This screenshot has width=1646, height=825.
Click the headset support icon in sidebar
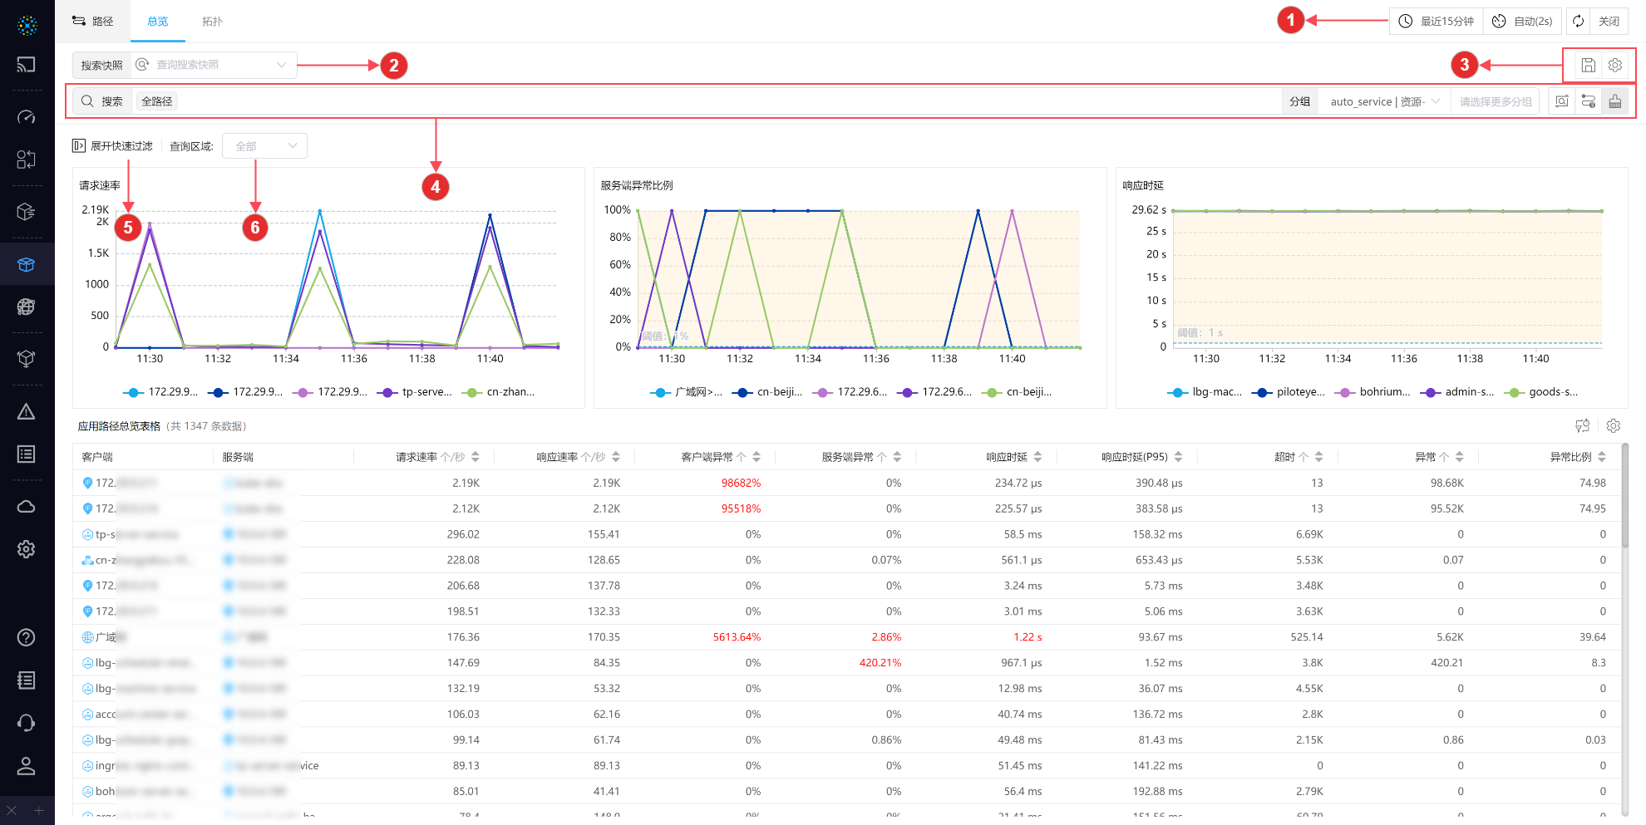(x=27, y=723)
